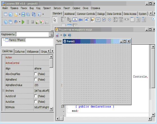
Task: Select the TMemo component icon
Action: point(92,20)
